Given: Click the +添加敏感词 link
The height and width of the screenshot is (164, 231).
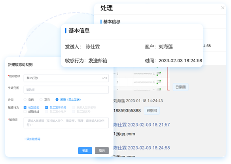Looking at the screenshot, I should tap(32, 139).
